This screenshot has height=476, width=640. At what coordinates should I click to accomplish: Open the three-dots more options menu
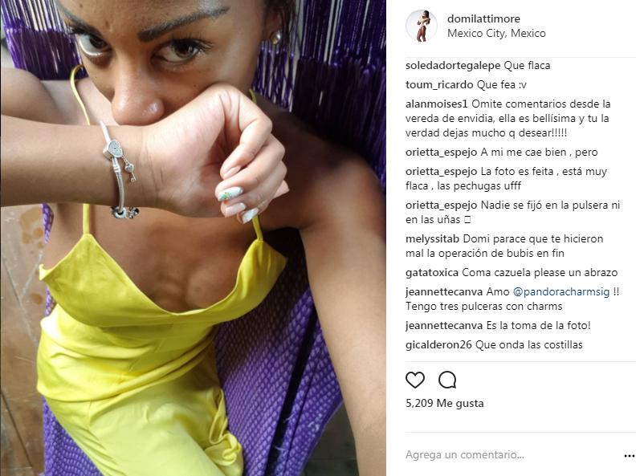tap(629, 456)
